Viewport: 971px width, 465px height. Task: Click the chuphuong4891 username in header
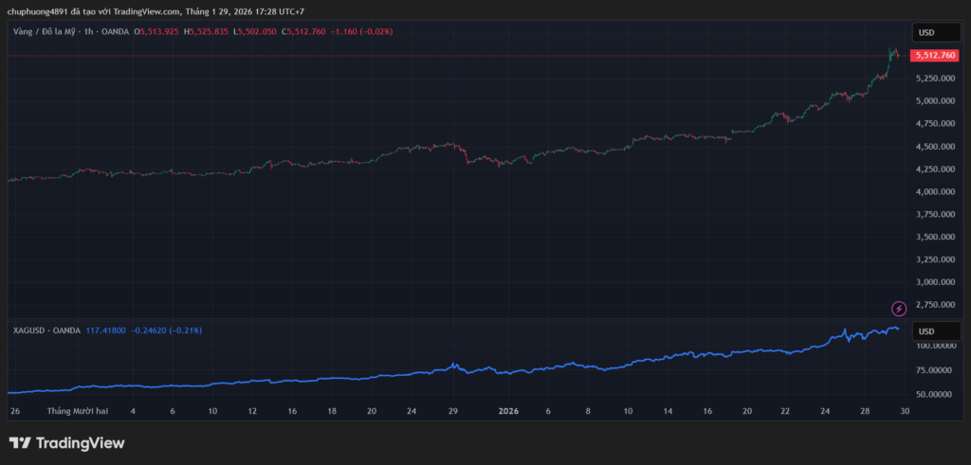[x=37, y=11]
